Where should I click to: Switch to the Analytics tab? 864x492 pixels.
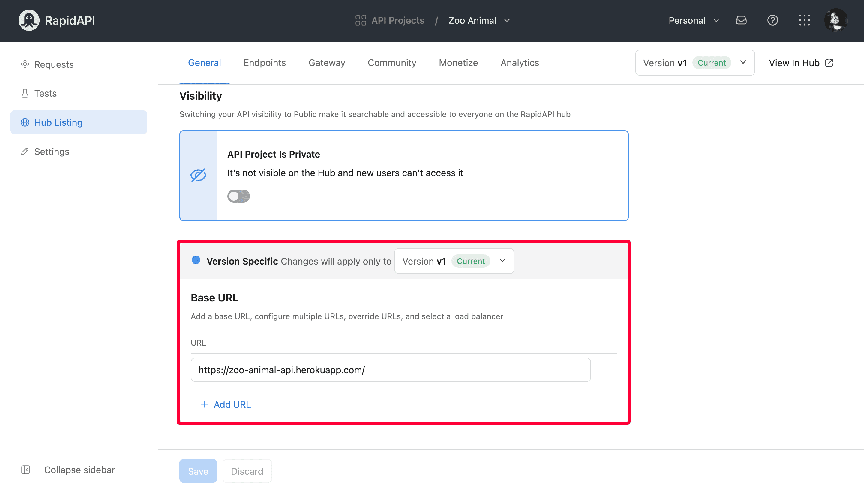(x=520, y=63)
